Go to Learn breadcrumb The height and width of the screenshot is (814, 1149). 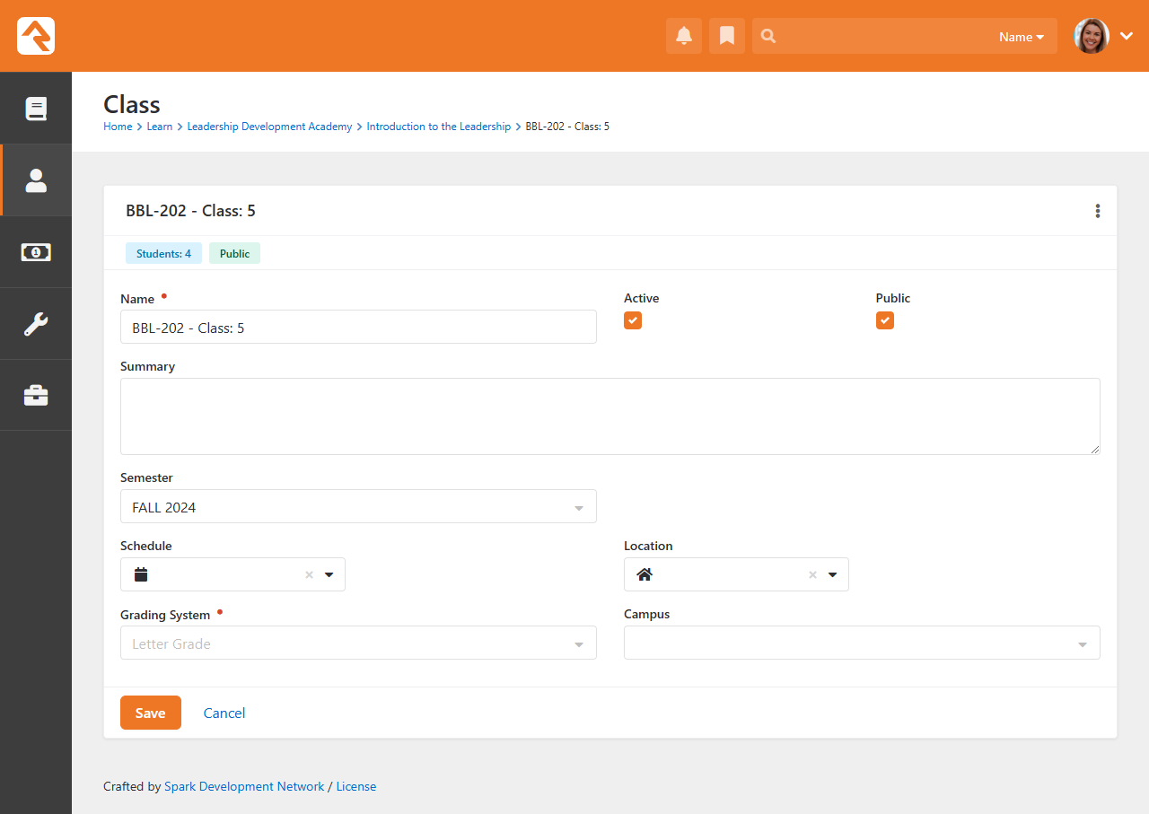click(x=160, y=127)
